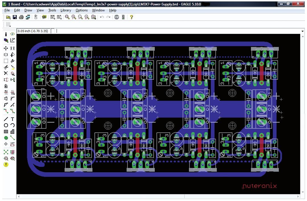Select the Cut scissors tool
307x201 pixels.
pos(6,67)
